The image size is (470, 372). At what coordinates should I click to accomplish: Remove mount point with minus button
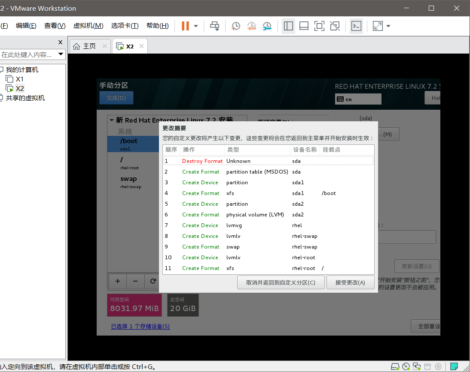(x=135, y=281)
